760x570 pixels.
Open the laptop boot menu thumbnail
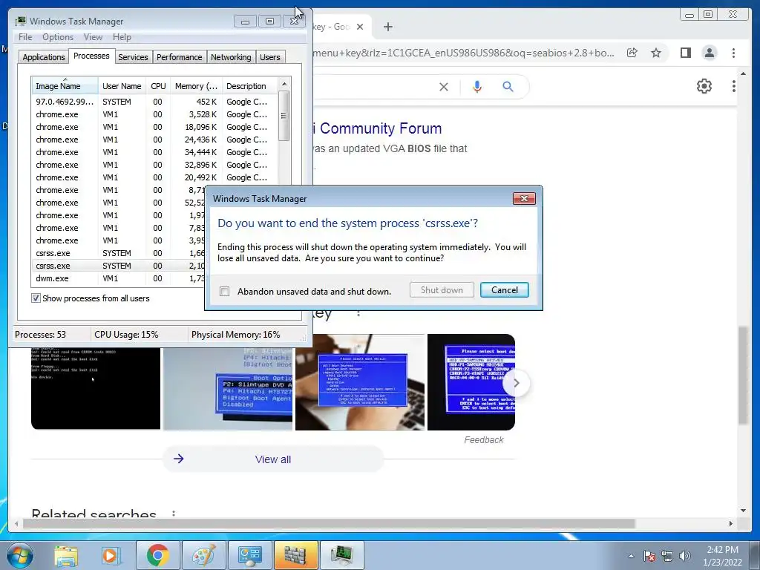[x=360, y=382]
